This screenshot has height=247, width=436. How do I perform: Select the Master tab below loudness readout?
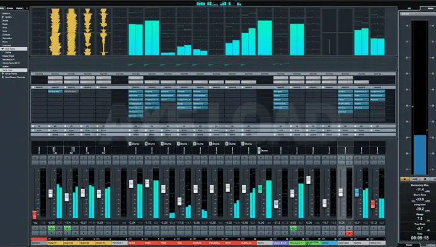409,244
